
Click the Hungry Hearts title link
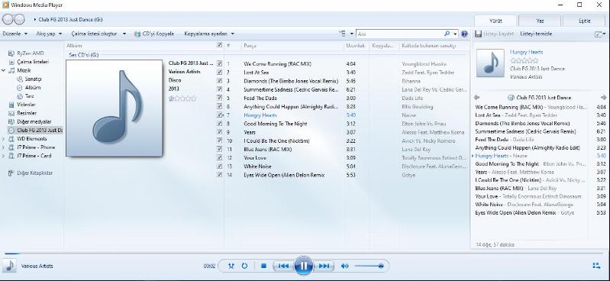526,52
